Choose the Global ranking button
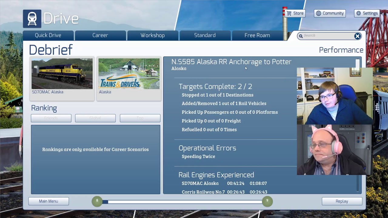 (x=95, y=118)
